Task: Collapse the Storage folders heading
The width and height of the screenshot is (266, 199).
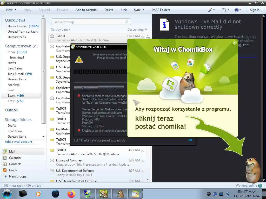Action: [x=18, y=120]
